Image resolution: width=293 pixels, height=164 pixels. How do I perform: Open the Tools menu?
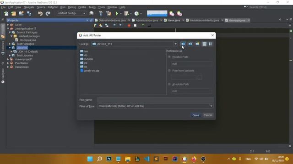point(101,7)
